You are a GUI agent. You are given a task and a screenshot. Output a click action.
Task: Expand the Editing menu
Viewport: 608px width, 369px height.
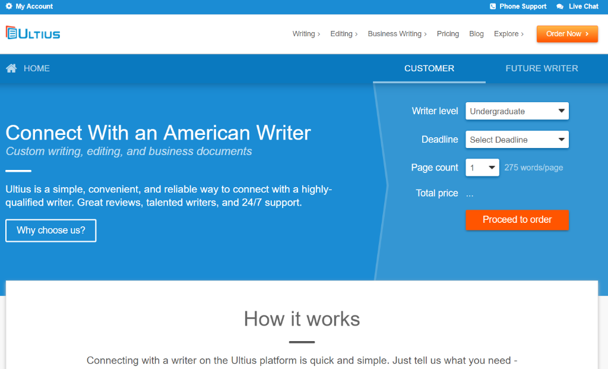pos(344,34)
